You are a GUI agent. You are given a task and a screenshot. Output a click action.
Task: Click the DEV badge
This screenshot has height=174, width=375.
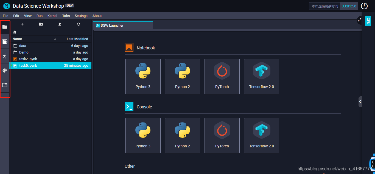[x=70, y=5]
